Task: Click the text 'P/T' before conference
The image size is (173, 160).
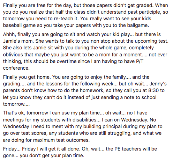Action: coord(140,61)
